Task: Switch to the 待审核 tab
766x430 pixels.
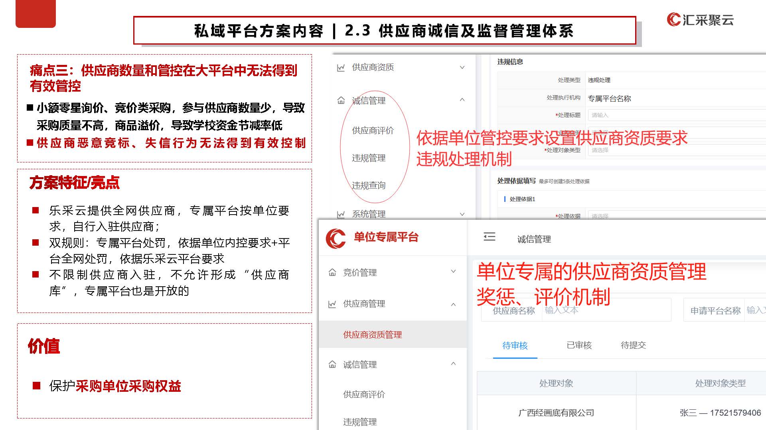Action: (515, 346)
